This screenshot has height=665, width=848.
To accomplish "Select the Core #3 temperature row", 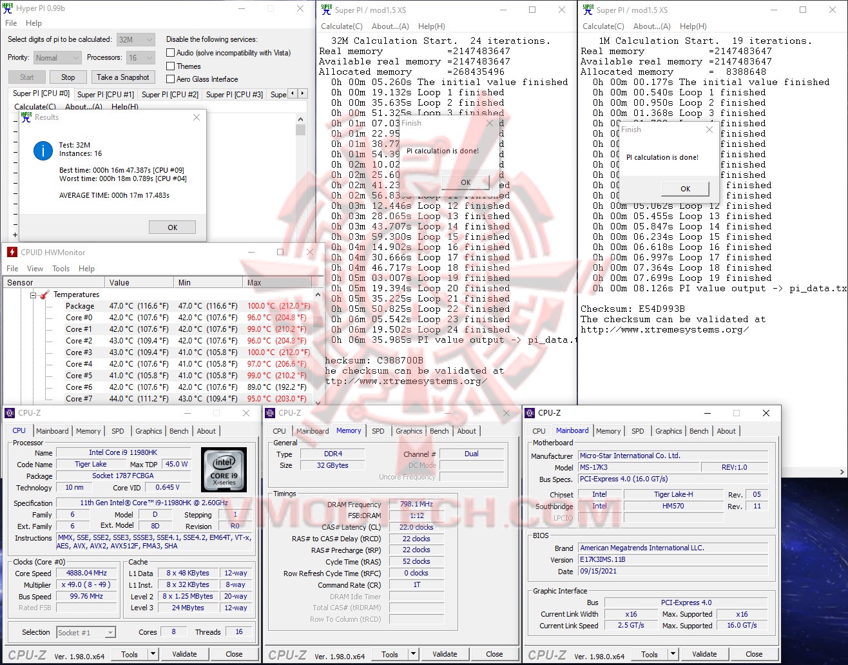I will 157,352.
